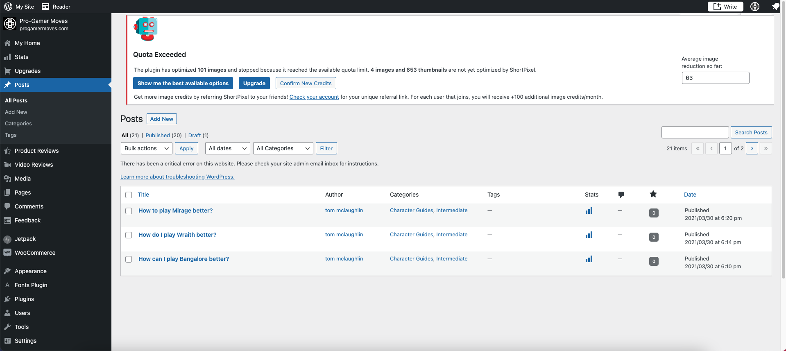786x351 pixels.
Task: Sort posts by Title column
Action: 143,195
